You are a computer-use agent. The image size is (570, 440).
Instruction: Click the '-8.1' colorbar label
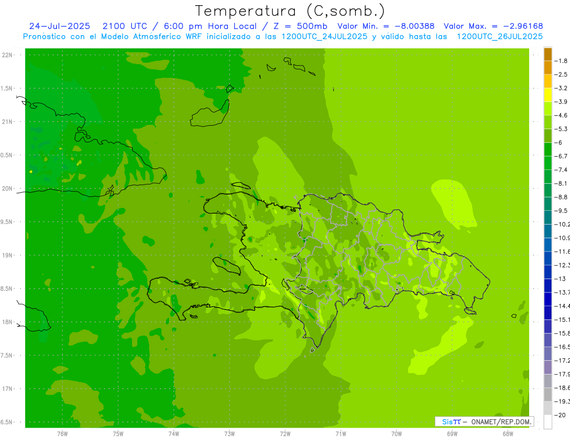pos(561,183)
